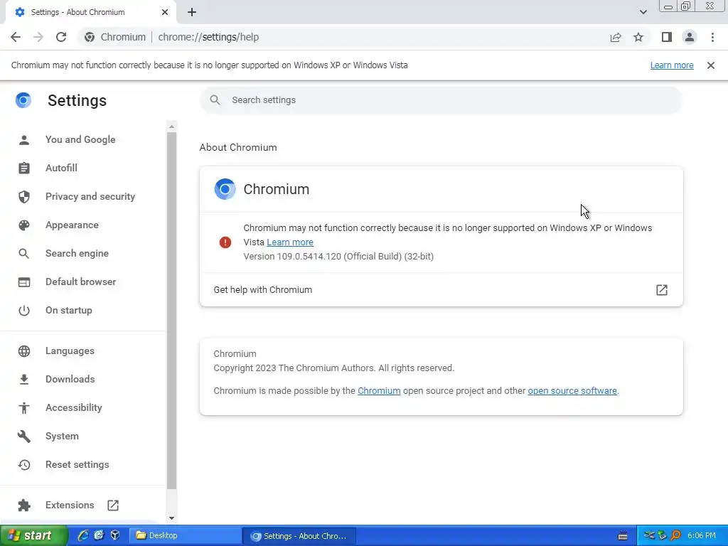This screenshot has width=728, height=546.
Task: Click the Appearance palette icon
Action: [x=24, y=225]
